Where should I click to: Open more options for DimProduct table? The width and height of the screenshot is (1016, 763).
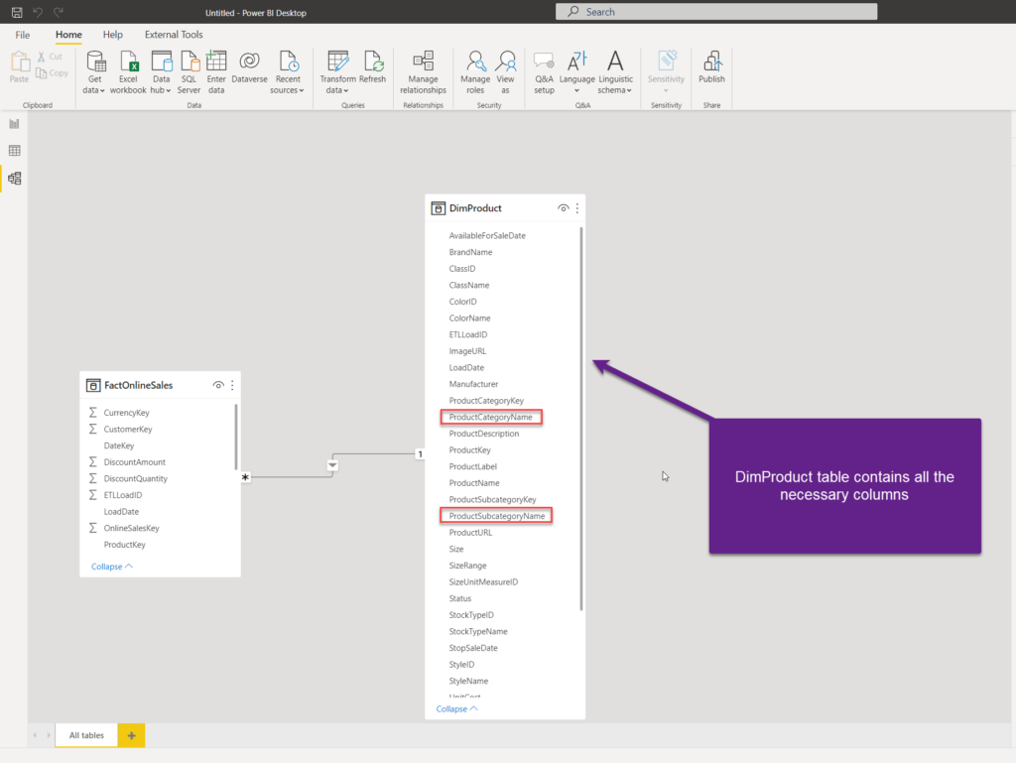577,208
